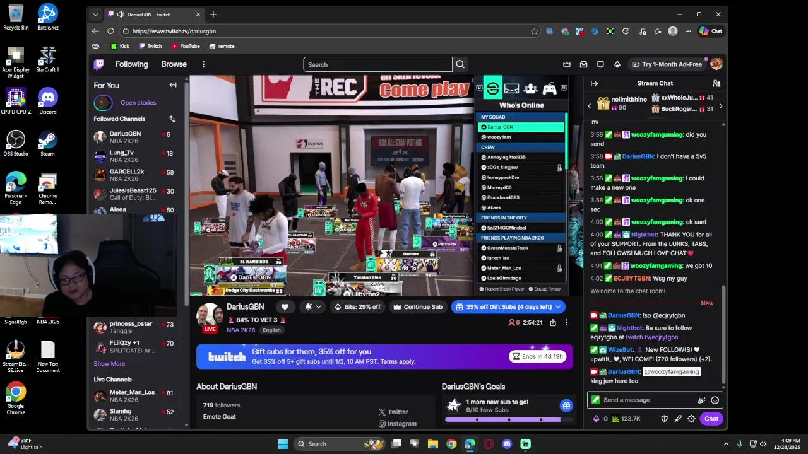
Task: Sort Followed Channels icon
Action: [x=172, y=119]
